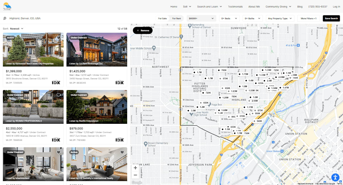This screenshot has width=343, height=185.
Task: Remove the drawn map boundary
Action: (x=143, y=31)
